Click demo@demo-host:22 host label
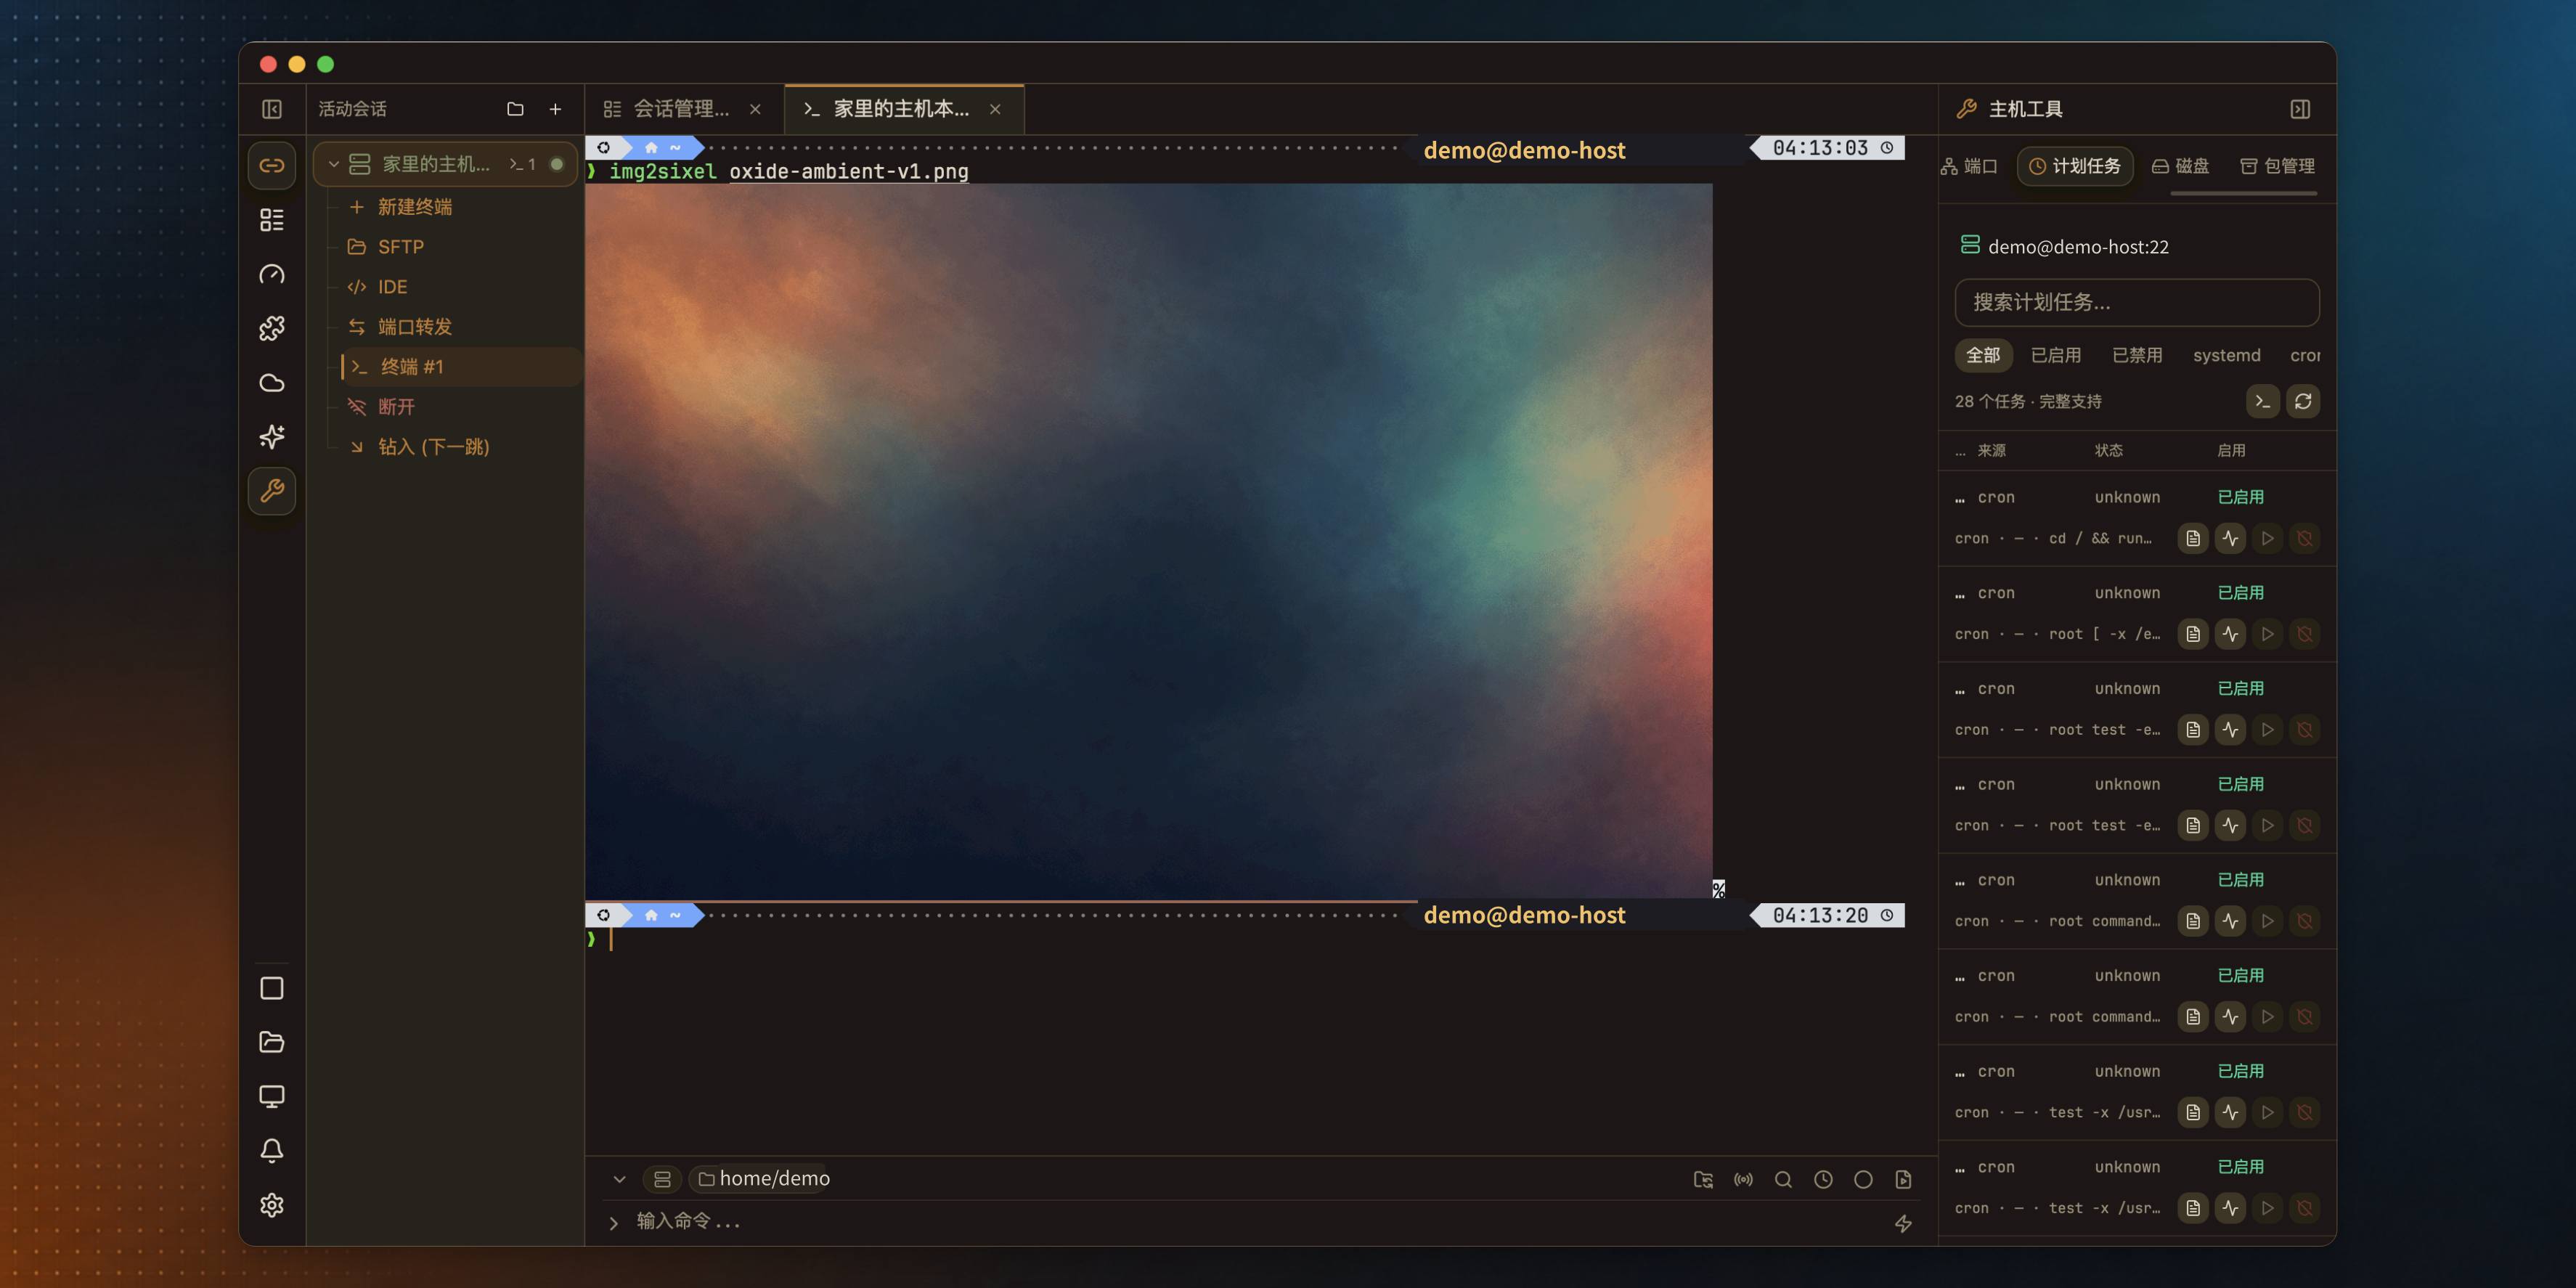2576x1288 pixels. (2078, 247)
